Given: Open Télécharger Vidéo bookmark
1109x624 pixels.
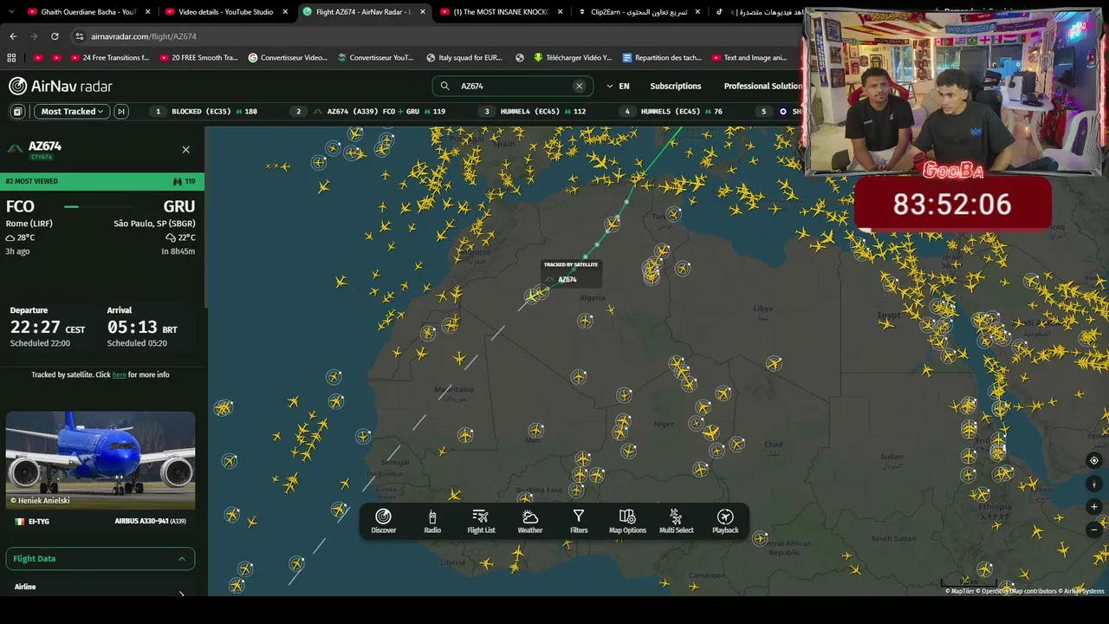Looking at the screenshot, I should pos(573,58).
